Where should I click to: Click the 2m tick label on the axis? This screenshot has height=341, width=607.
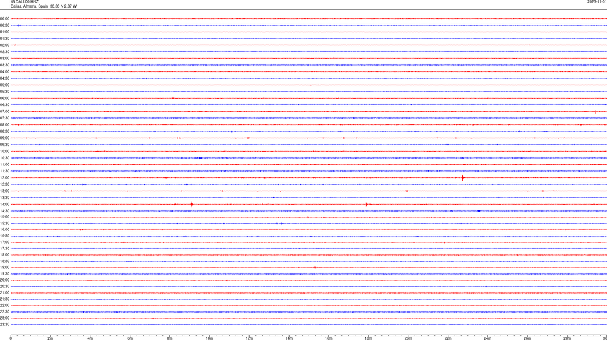coord(51,338)
